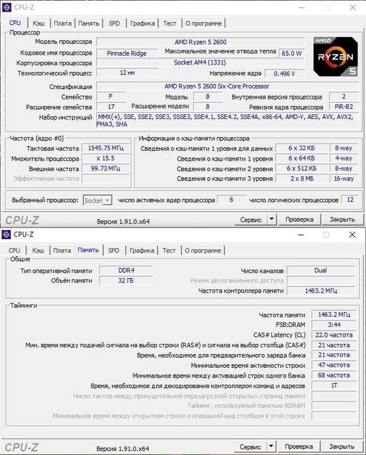
Task: Expand Сервис dropdown arrow in bottom window
Action: [x=271, y=447]
